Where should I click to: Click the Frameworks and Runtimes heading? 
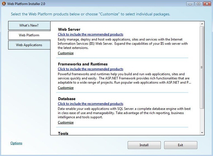[x=83, y=64]
